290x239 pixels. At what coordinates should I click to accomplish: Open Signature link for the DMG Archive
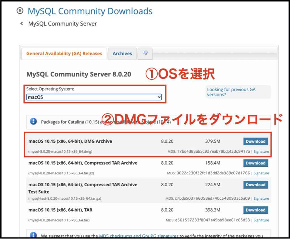tap(261, 151)
